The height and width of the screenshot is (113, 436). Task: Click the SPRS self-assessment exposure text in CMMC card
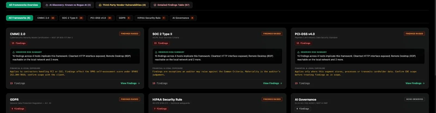[x=74, y=73]
